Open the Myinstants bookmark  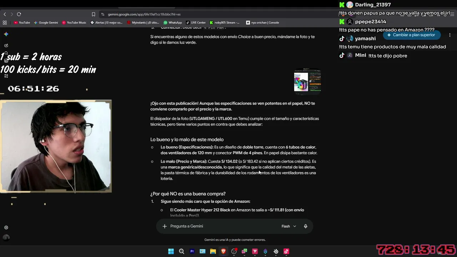pyautogui.click(x=143, y=22)
